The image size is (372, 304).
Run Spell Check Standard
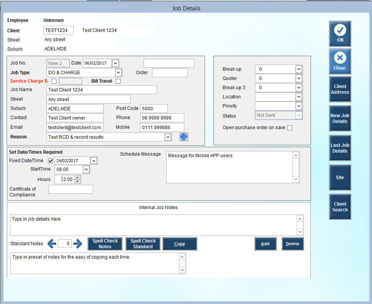pos(143,244)
